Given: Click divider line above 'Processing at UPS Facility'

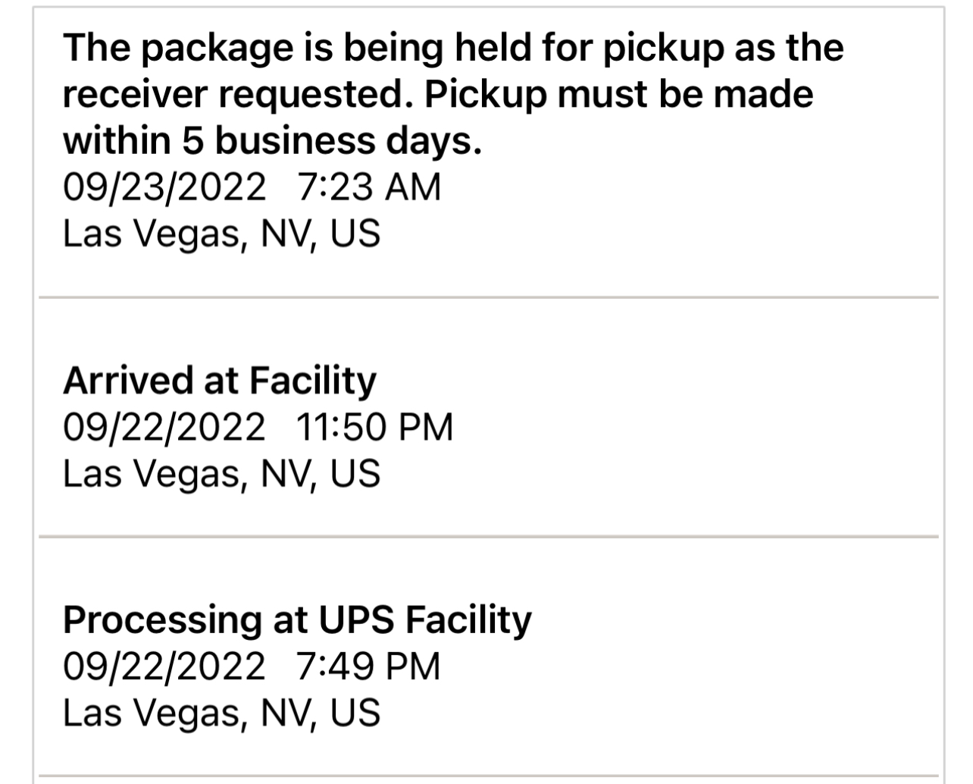Looking at the screenshot, I should coord(489,537).
